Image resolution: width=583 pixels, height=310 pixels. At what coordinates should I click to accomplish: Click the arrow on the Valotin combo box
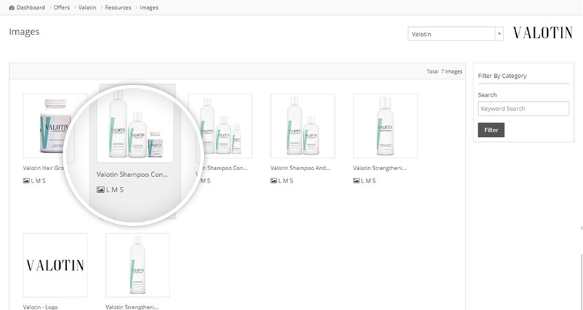[x=498, y=34]
